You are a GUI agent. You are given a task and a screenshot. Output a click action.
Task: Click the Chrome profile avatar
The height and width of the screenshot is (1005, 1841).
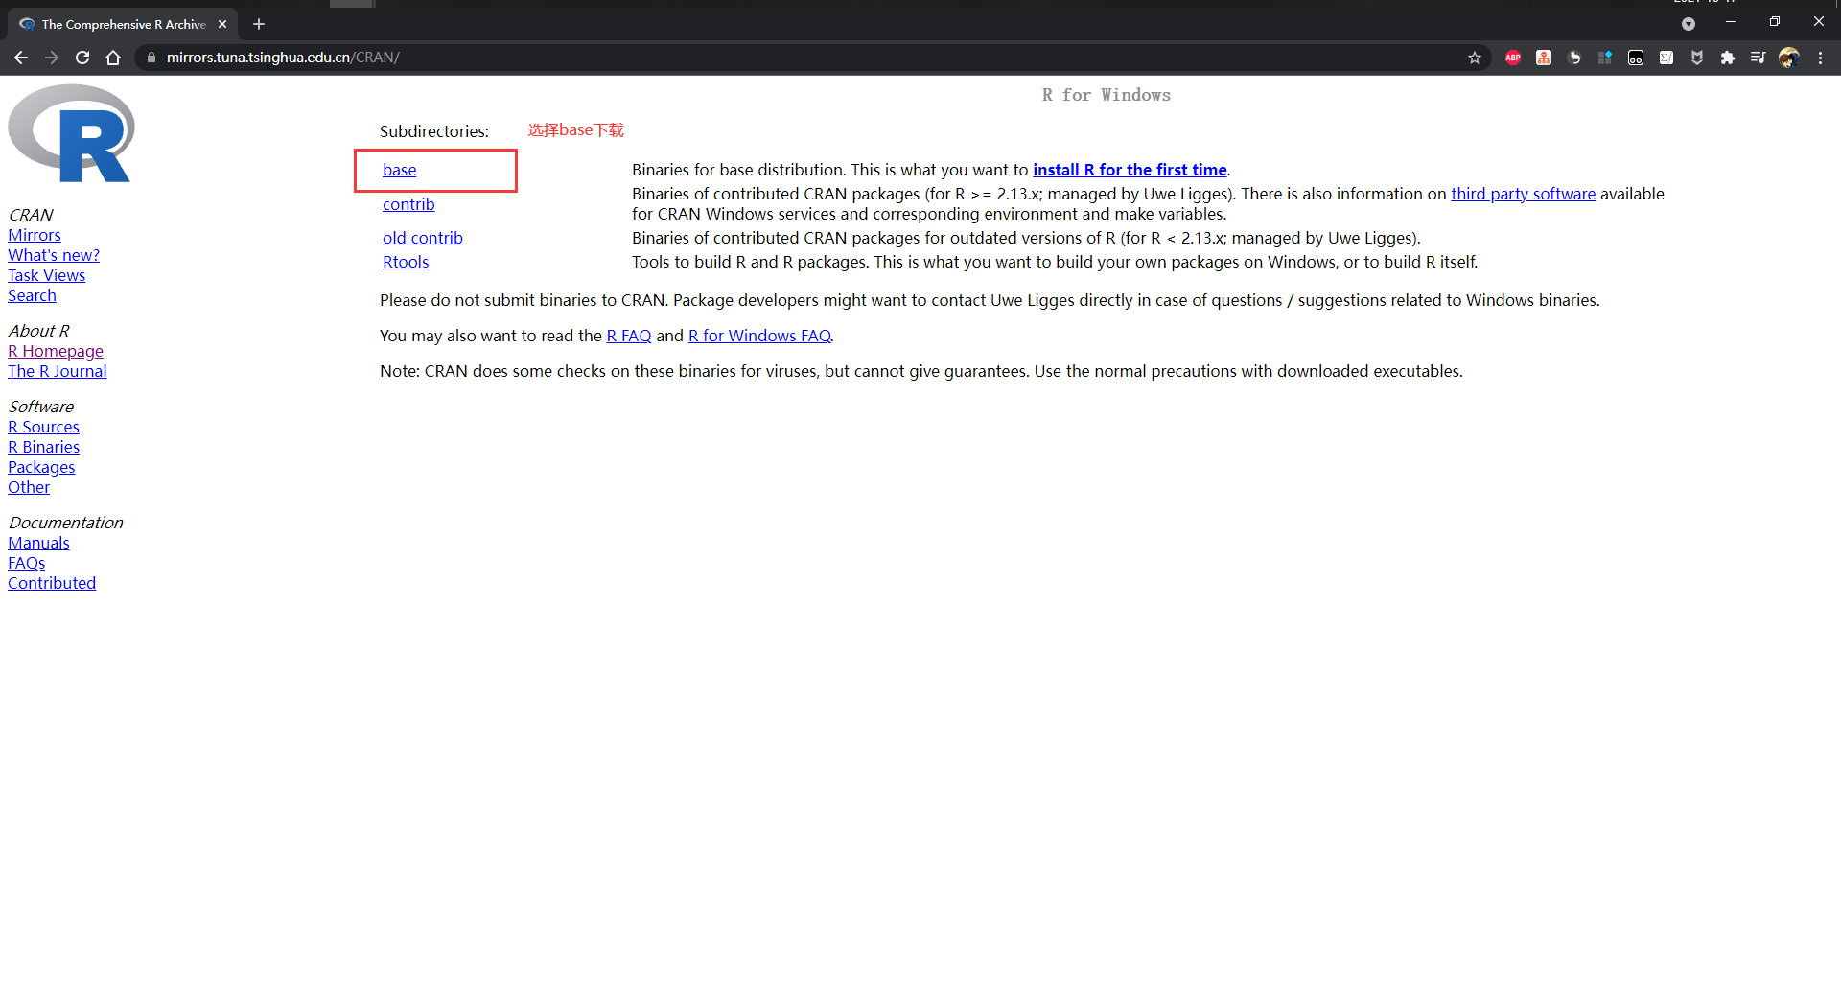pyautogui.click(x=1788, y=58)
